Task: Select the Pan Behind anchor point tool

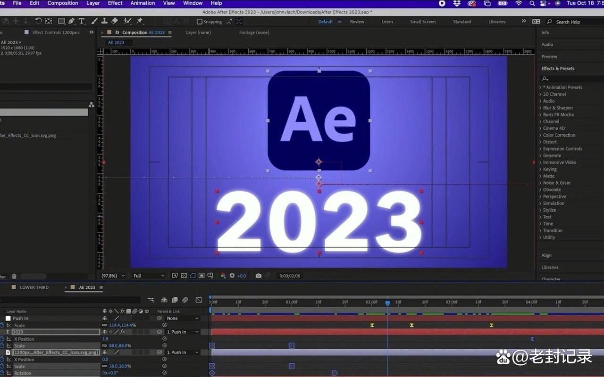Action: 49,21
